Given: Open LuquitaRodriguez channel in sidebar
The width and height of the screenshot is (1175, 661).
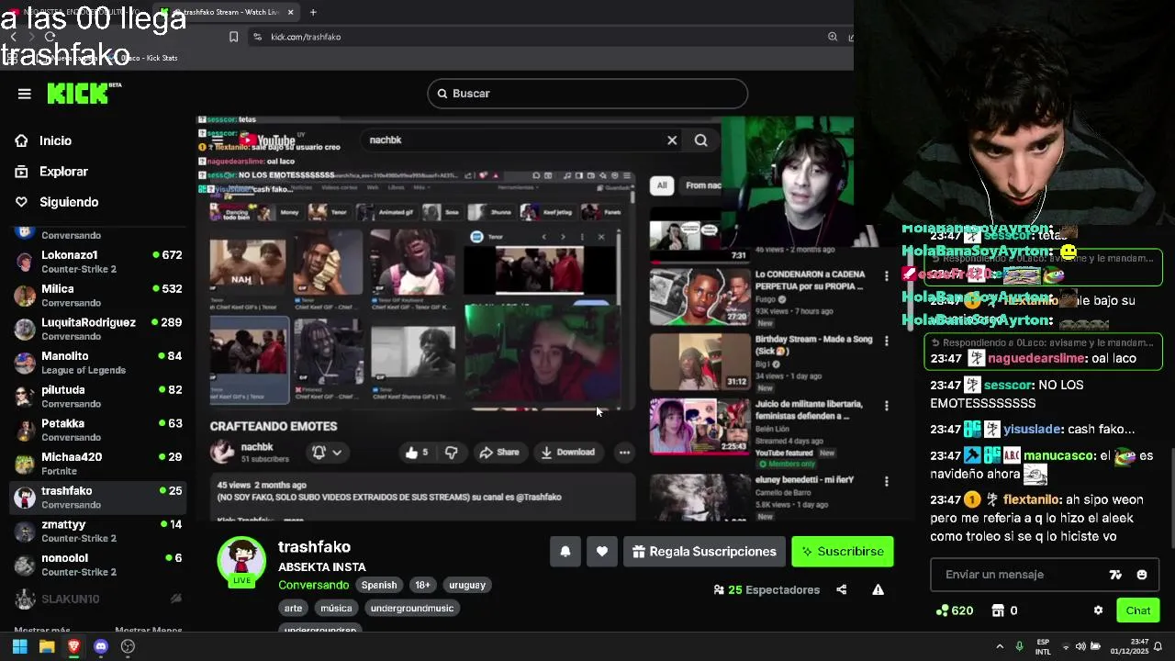Looking at the screenshot, I should coord(96,329).
